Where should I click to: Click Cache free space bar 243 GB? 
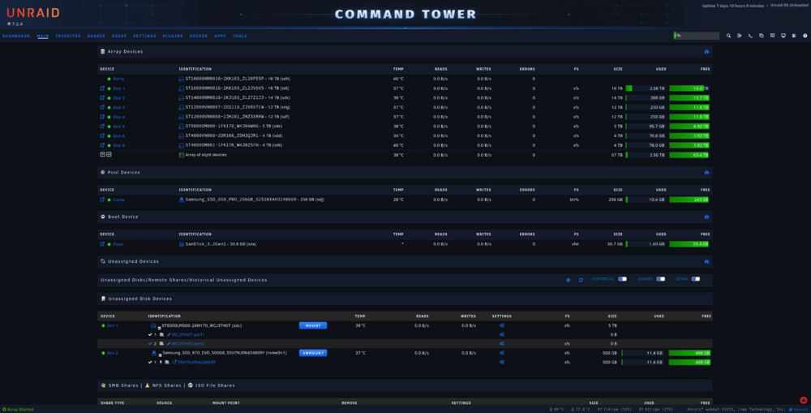[689, 200]
